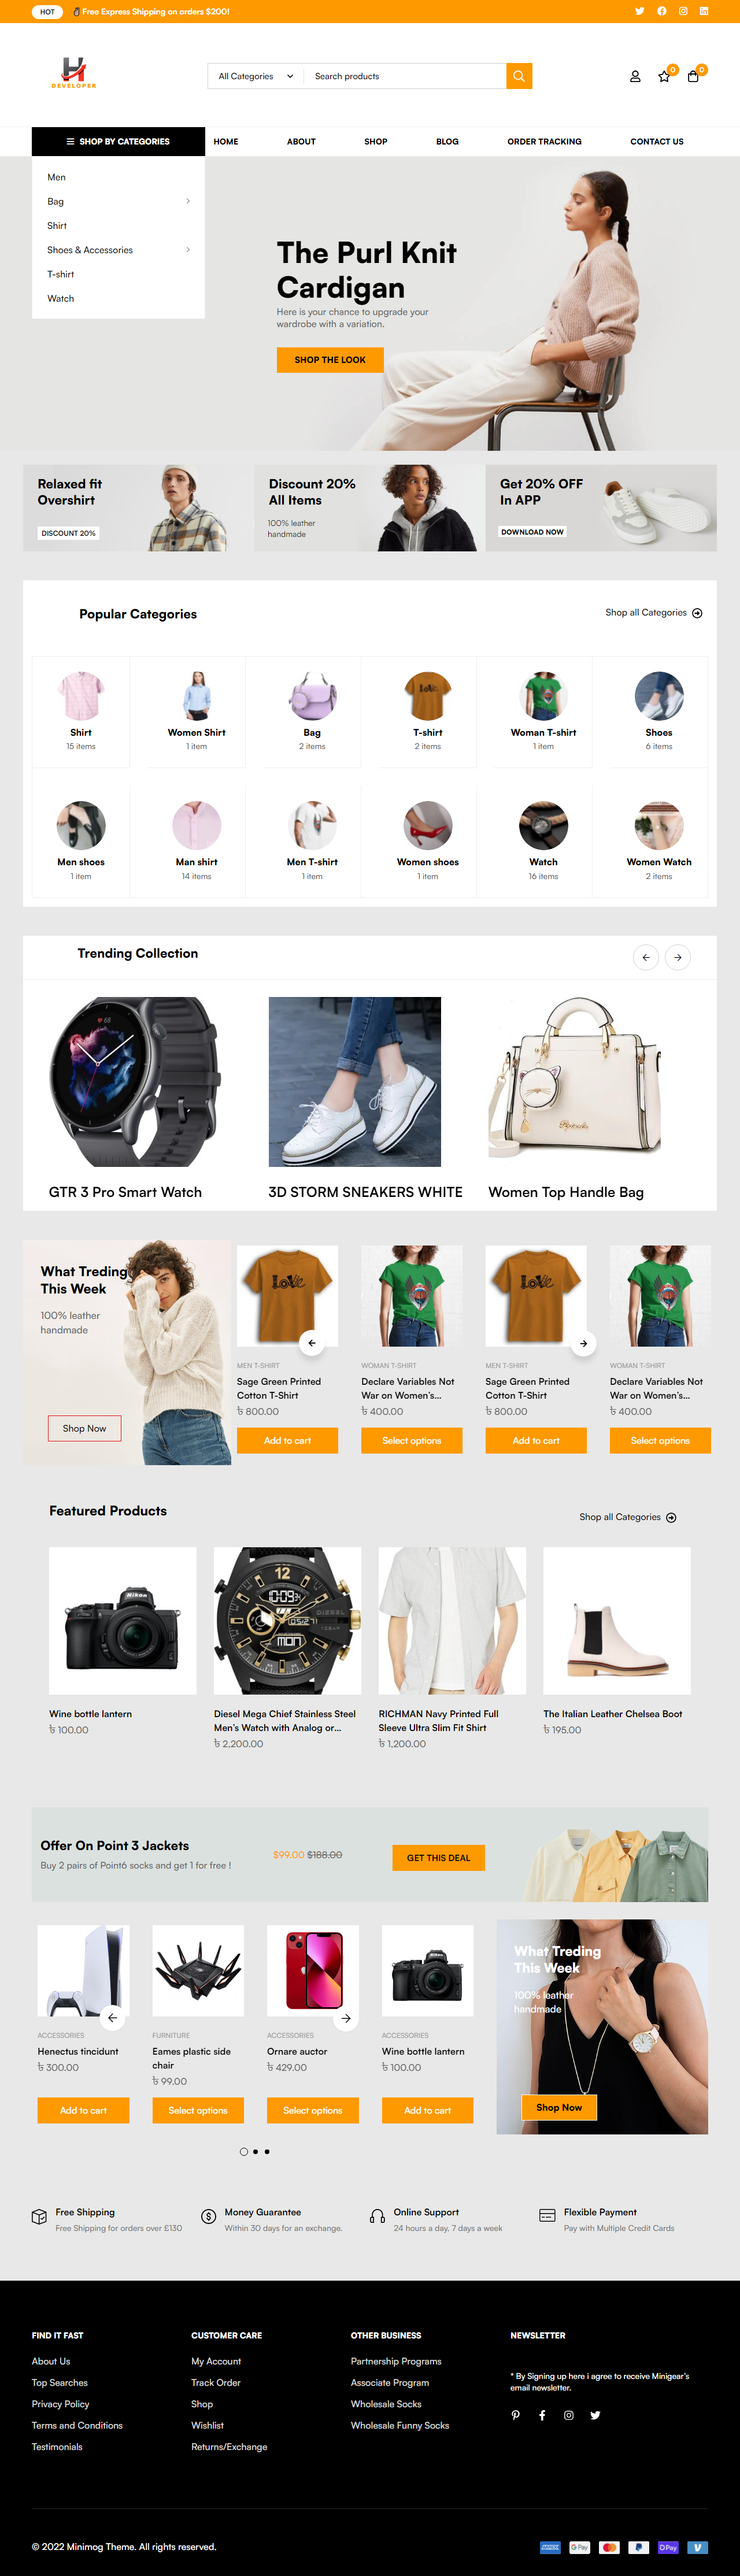Click the Pinterest icon in footer
740x2576 pixels.
(516, 2415)
